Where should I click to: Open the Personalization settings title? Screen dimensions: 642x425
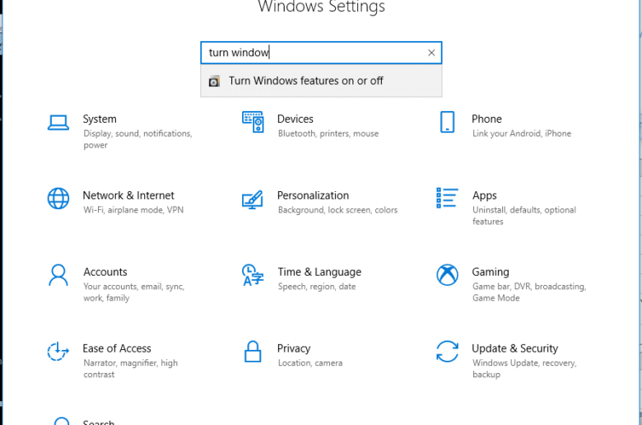click(x=313, y=195)
